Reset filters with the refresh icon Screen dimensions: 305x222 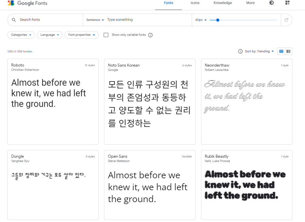286,20
